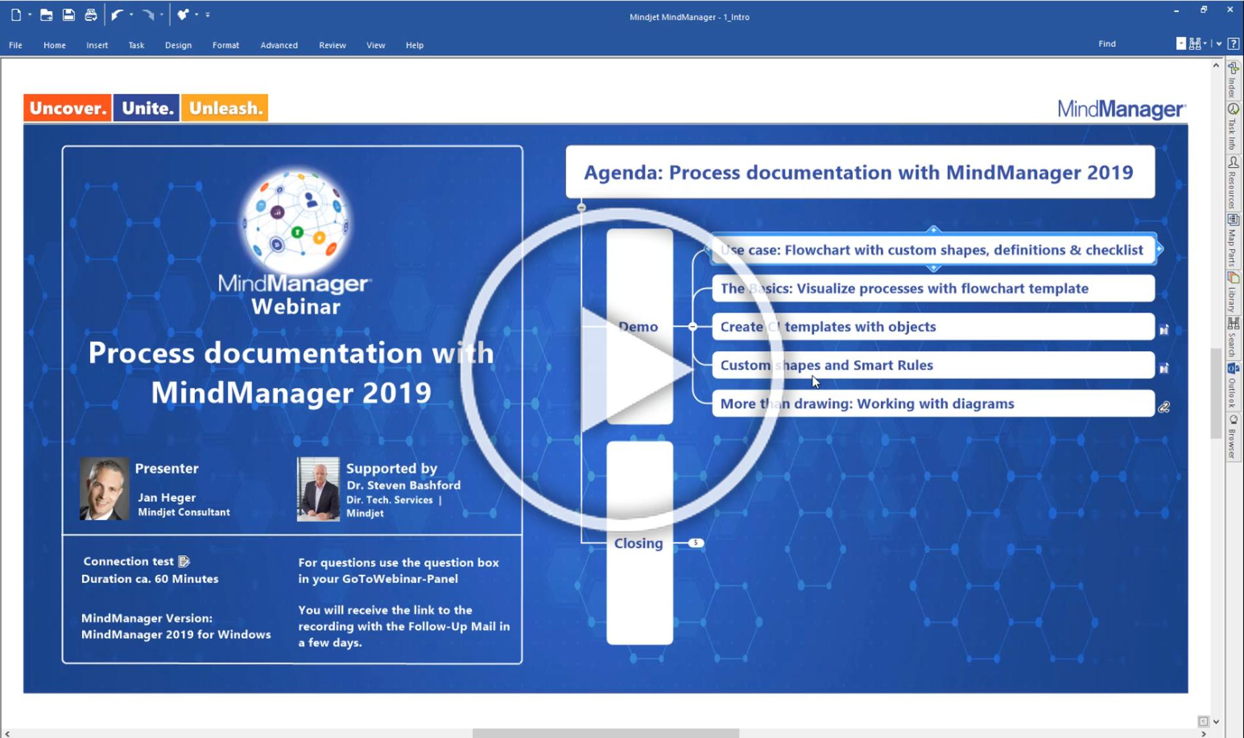The image size is (1244, 738).
Task: Open the Index task pane
Action: 1233,80
